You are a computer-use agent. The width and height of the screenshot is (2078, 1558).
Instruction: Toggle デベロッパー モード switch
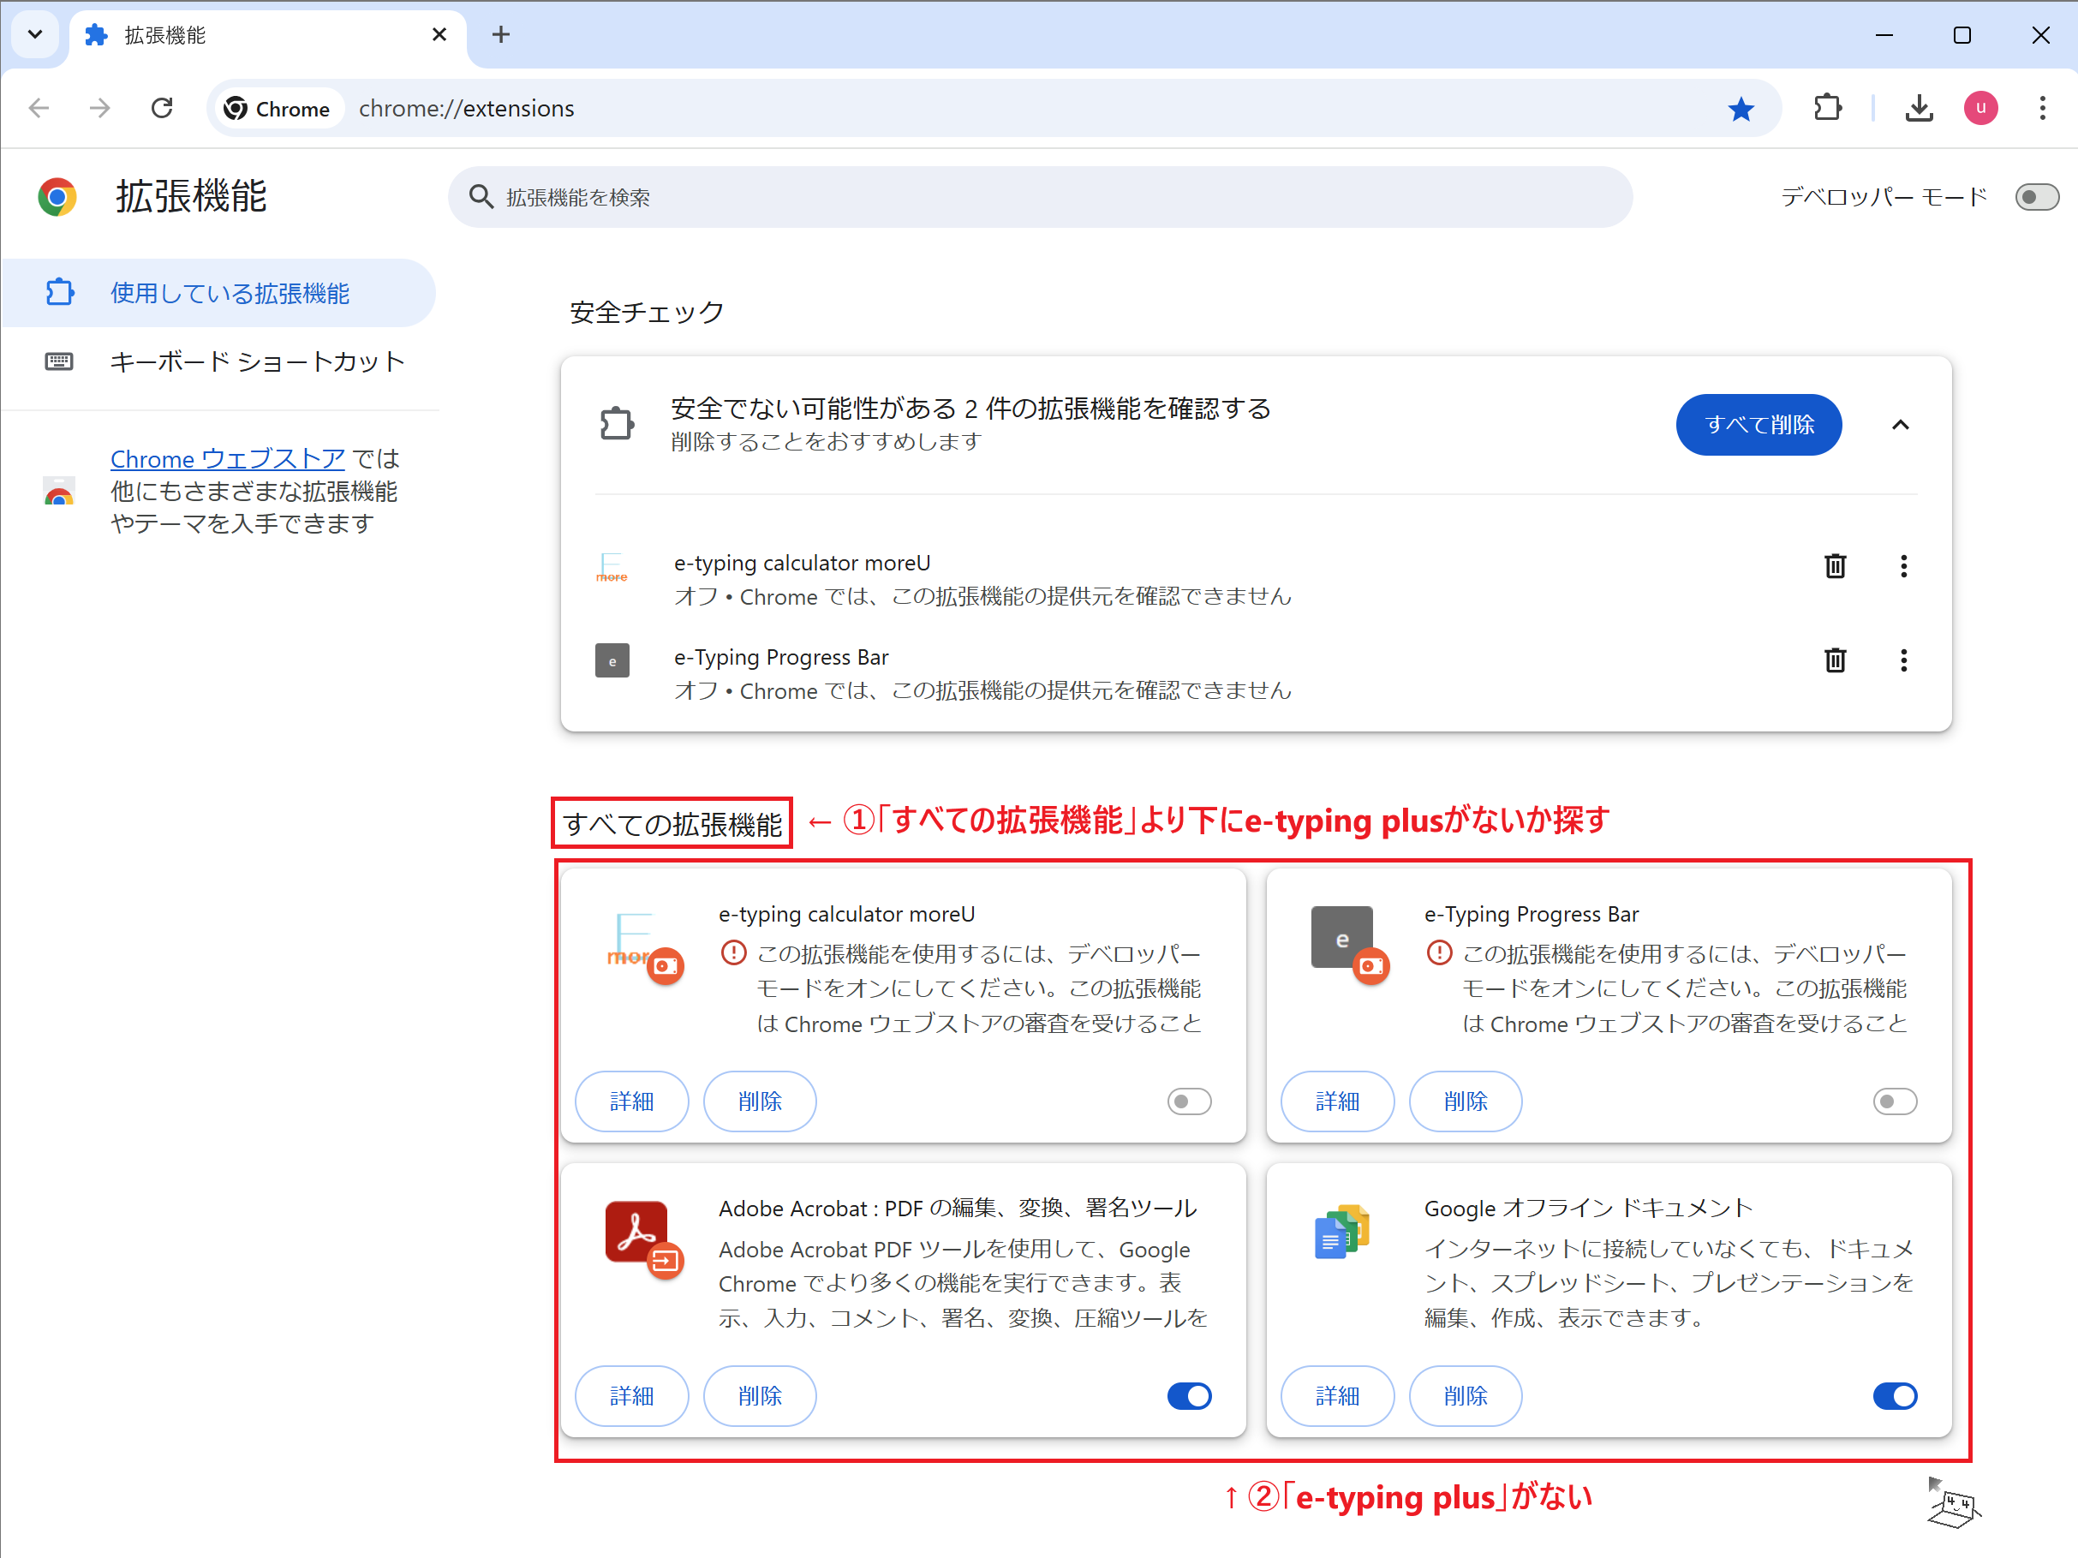2037,197
